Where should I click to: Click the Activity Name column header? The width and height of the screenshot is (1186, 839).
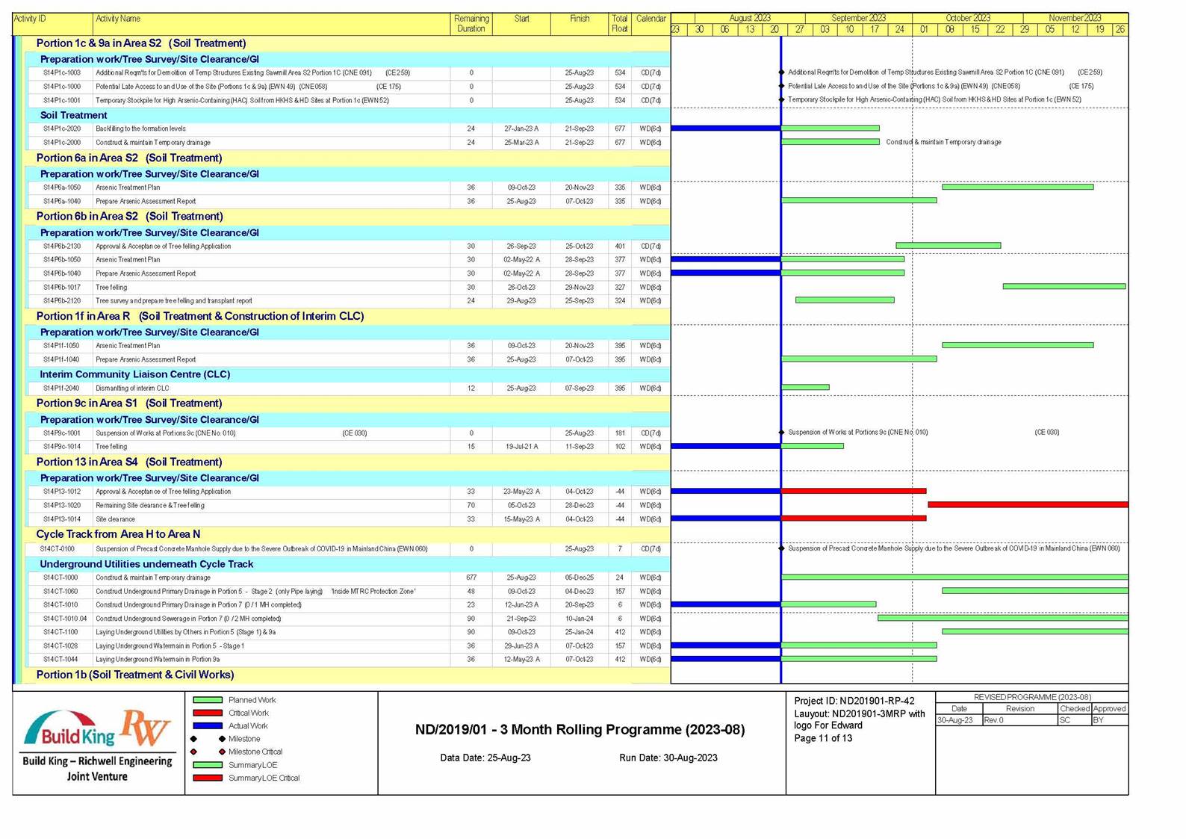click(118, 19)
